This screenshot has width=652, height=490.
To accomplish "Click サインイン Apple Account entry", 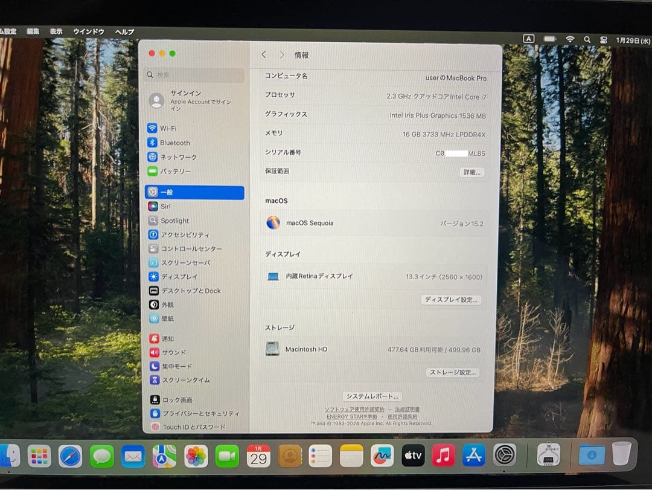I will [x=194, y=100].
